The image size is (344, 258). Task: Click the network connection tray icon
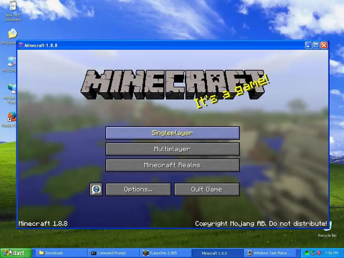pos(313,253)
